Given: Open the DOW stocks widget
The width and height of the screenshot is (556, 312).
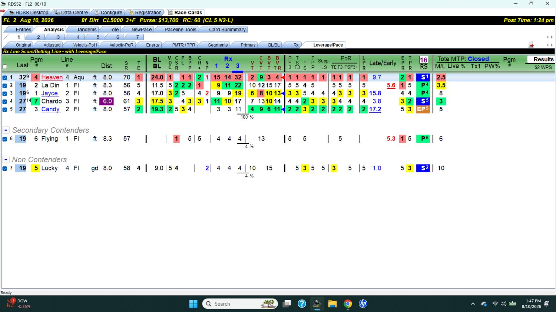Looking at the screenshot, I should click(x=18, y=303).
